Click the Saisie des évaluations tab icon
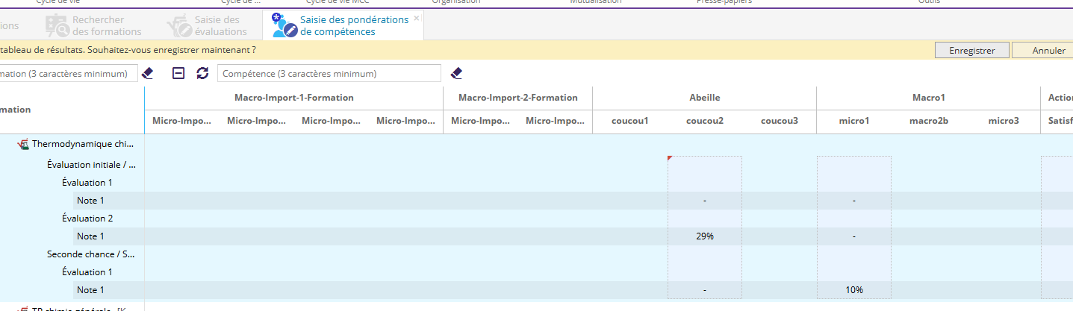Viewport: 1073px width, 311px height. [x=178, y=25]
